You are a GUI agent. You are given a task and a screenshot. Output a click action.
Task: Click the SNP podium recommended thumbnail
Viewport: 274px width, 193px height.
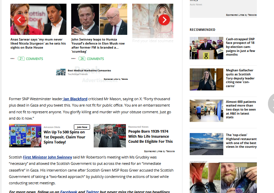point(207,48)
